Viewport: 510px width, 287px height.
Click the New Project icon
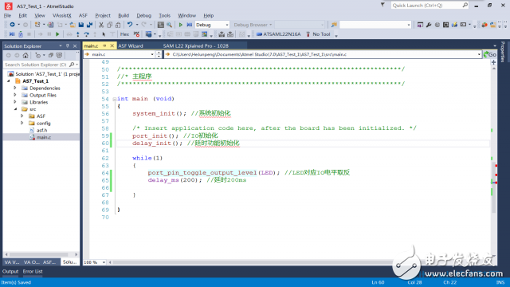click(37, 25)
